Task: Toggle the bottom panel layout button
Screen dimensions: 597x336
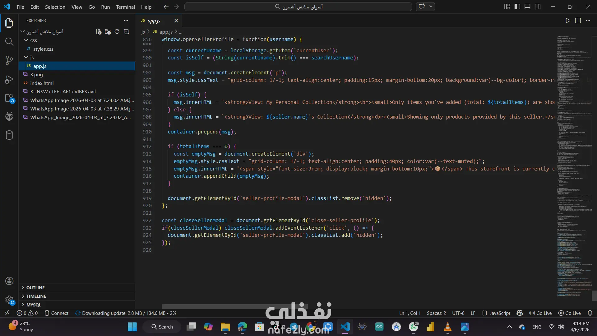Action: click(527, 7)
